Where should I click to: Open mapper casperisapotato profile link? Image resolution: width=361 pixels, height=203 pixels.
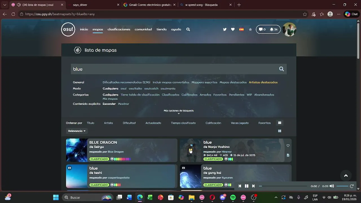118,178
